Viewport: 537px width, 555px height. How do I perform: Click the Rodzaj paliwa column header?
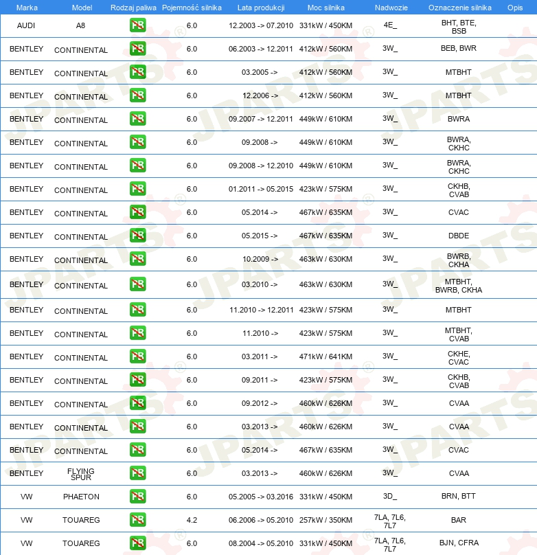133,8
